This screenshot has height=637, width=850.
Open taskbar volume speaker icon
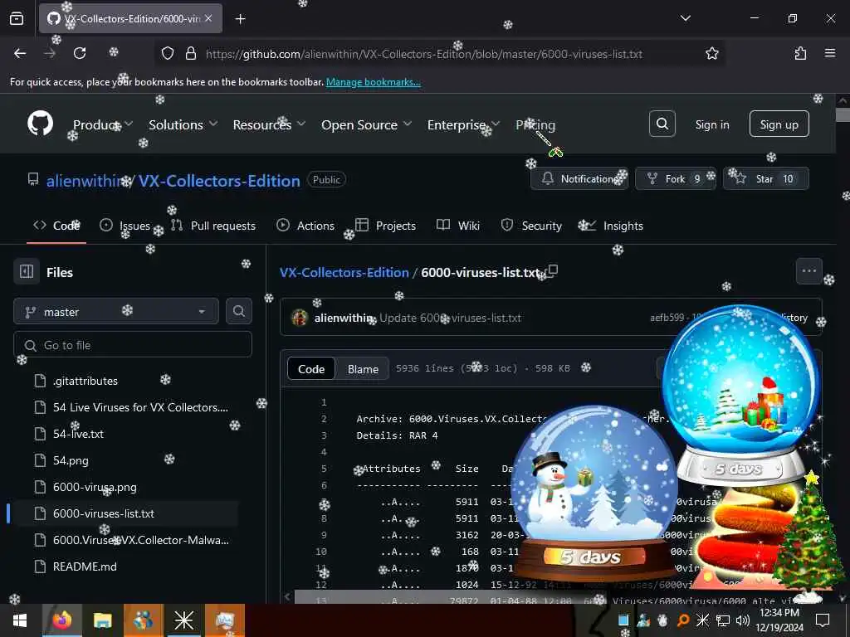[x=742, y=620]
